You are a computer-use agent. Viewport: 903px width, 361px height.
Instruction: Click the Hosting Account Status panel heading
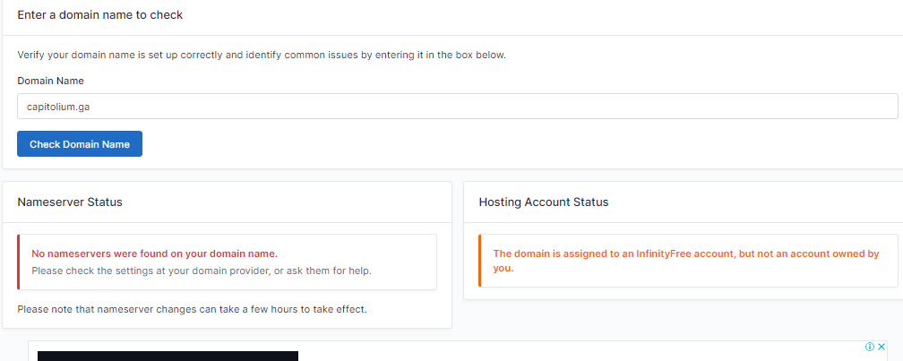click(x=543, y=202)
